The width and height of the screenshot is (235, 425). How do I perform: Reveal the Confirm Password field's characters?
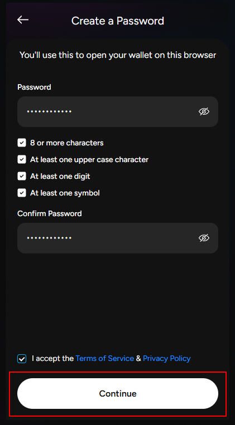click(x=204, y=238)
